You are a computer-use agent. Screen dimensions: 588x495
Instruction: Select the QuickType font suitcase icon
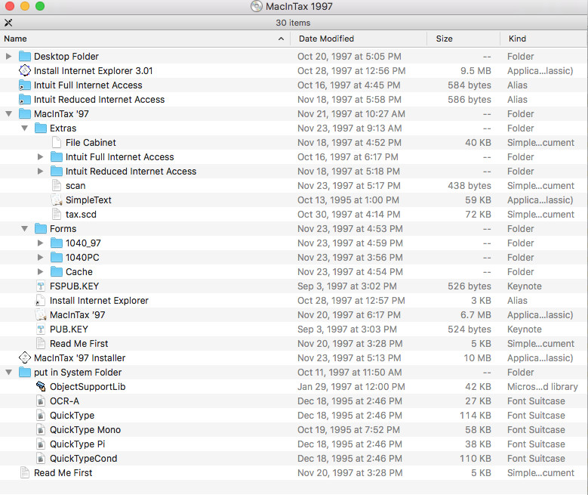41,416
